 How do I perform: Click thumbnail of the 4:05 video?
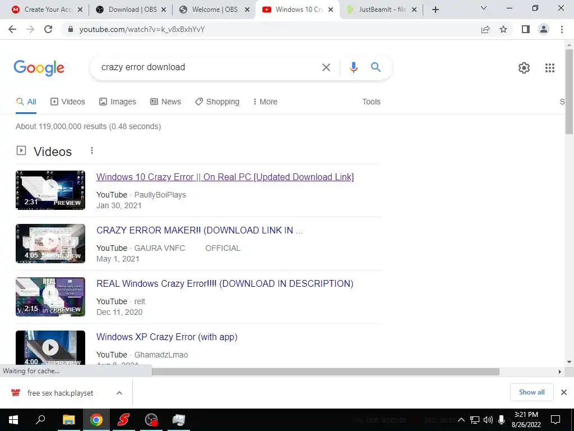click(x=50, y=244)
